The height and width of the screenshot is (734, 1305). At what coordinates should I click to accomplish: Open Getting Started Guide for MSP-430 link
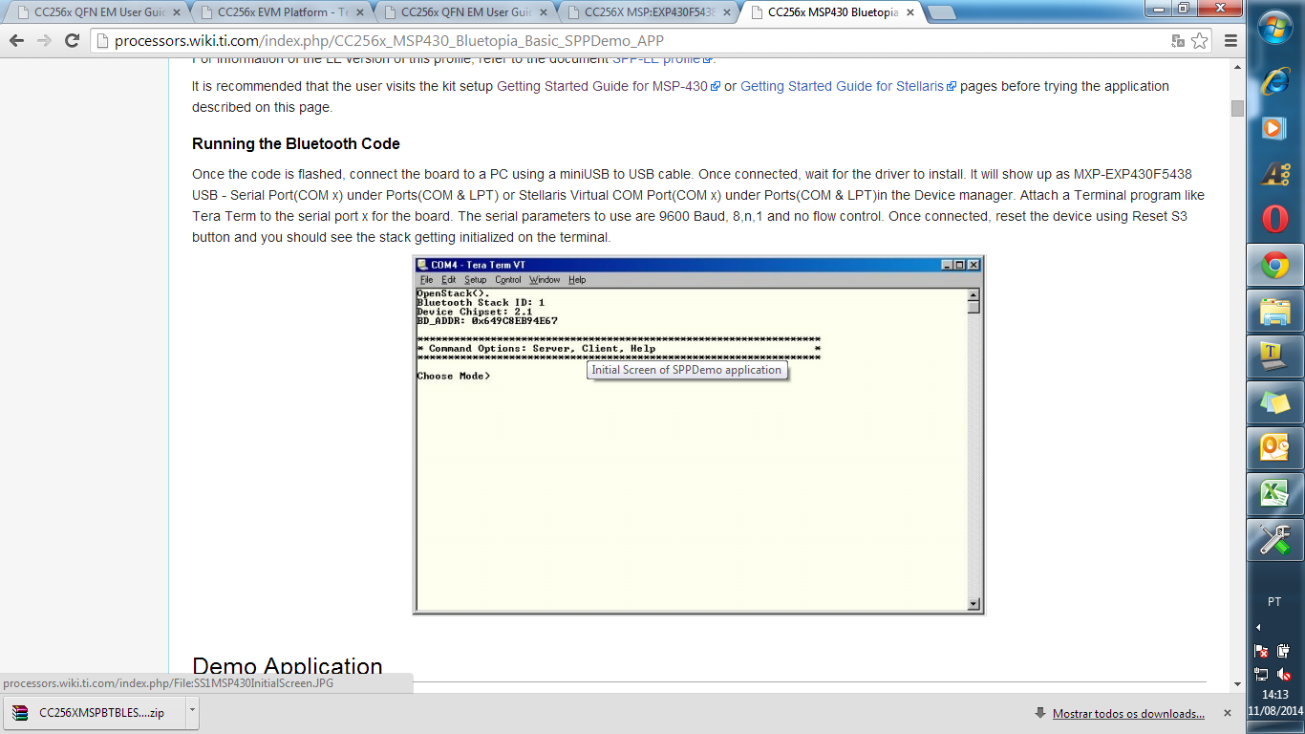602,86
